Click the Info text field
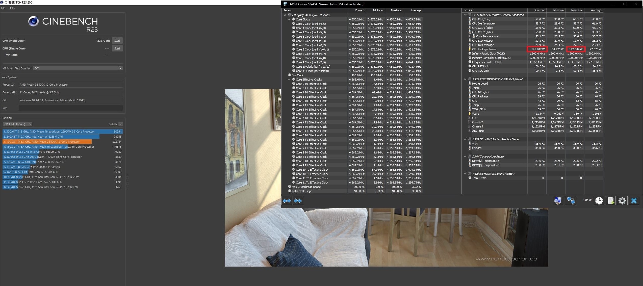Image resolution: width=643 pixels, height=286 pixels. pyautogui.click(x=71, y=108)
